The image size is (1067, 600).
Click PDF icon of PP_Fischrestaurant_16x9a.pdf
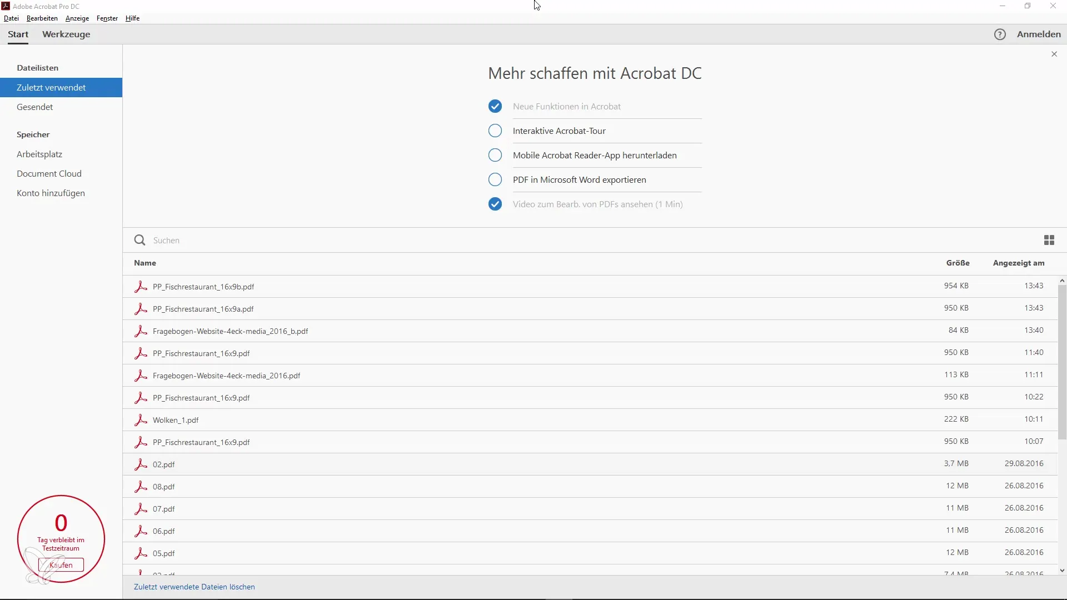[x=141, y=309]
